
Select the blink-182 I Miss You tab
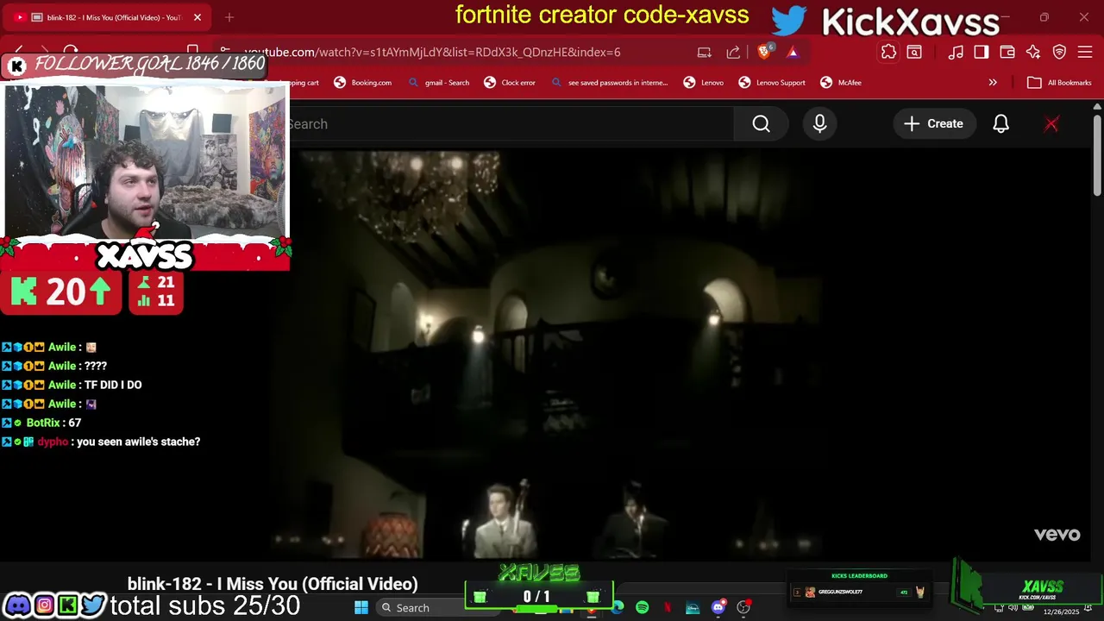tap(108, 17)
